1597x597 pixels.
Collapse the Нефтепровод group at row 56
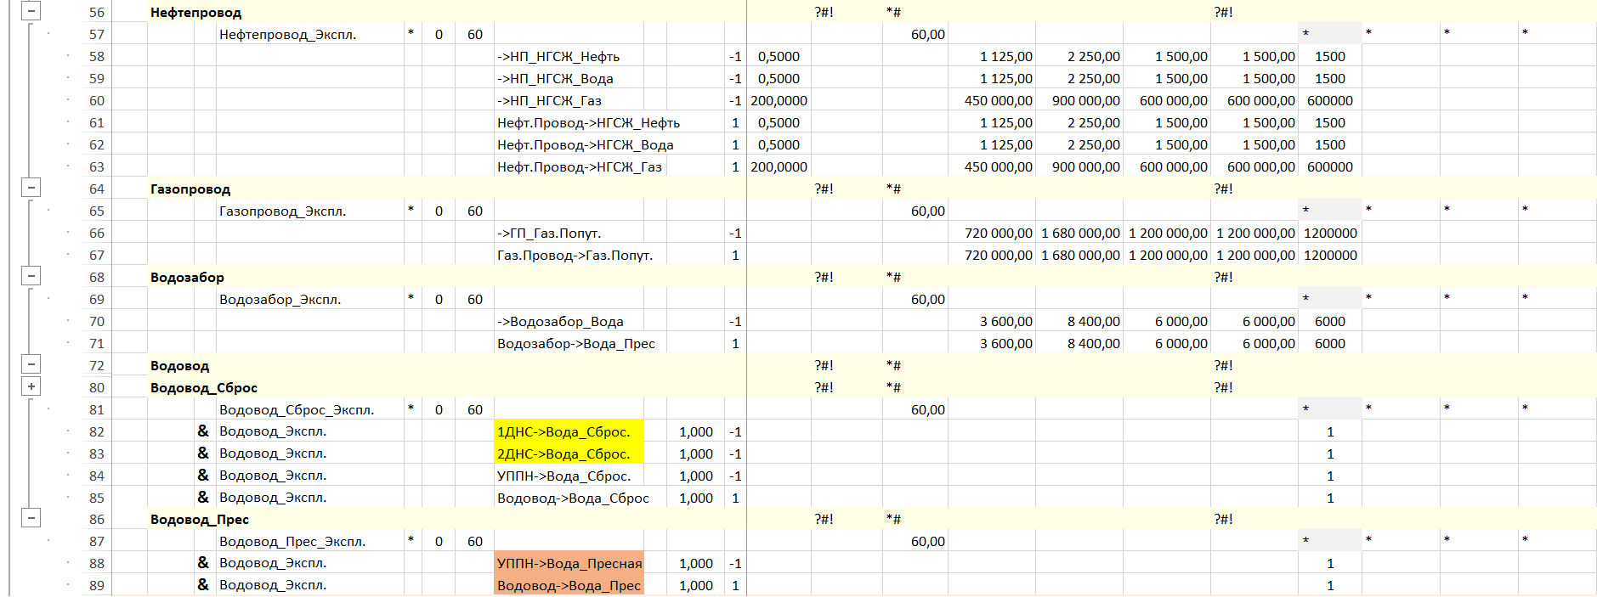point(31,12)
